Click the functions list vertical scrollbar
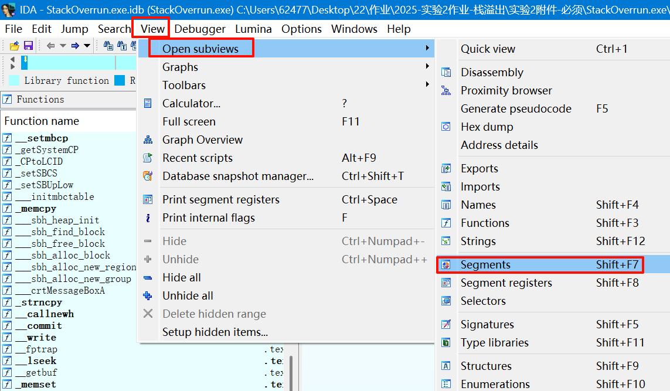The width and height of the screenshot is (670, 391). (291, 373)
